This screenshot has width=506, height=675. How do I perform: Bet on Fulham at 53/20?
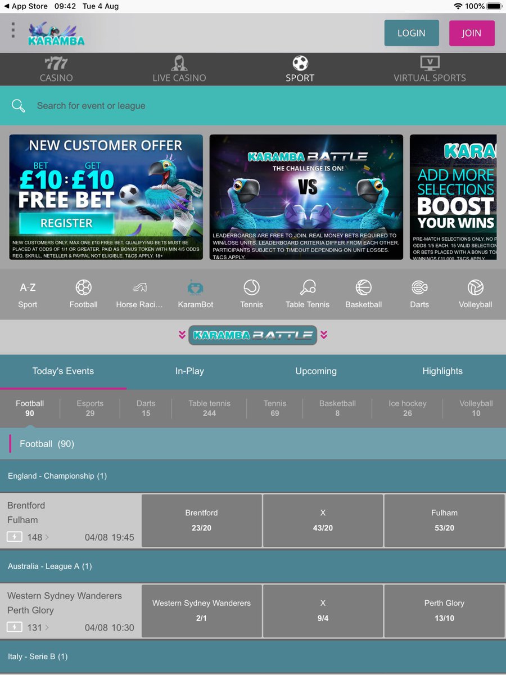point(444,521)
